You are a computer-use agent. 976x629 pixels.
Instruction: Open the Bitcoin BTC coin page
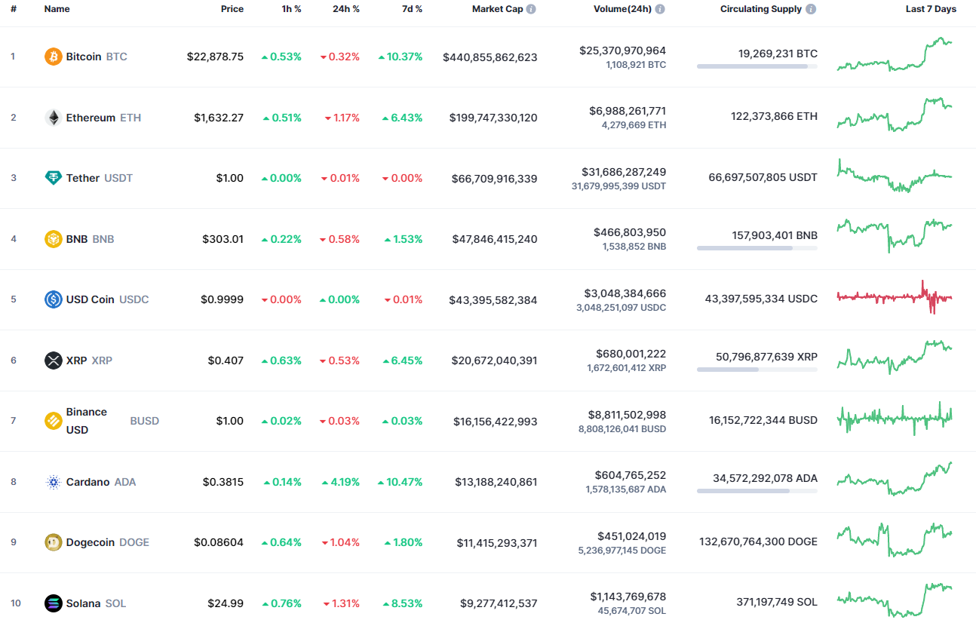(84, 56)
